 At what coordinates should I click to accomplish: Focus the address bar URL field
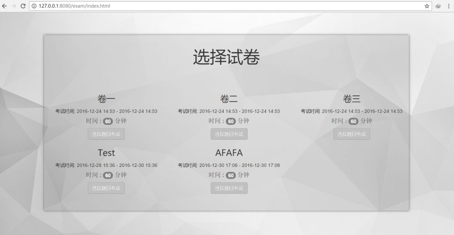click(x=230, y=6)
